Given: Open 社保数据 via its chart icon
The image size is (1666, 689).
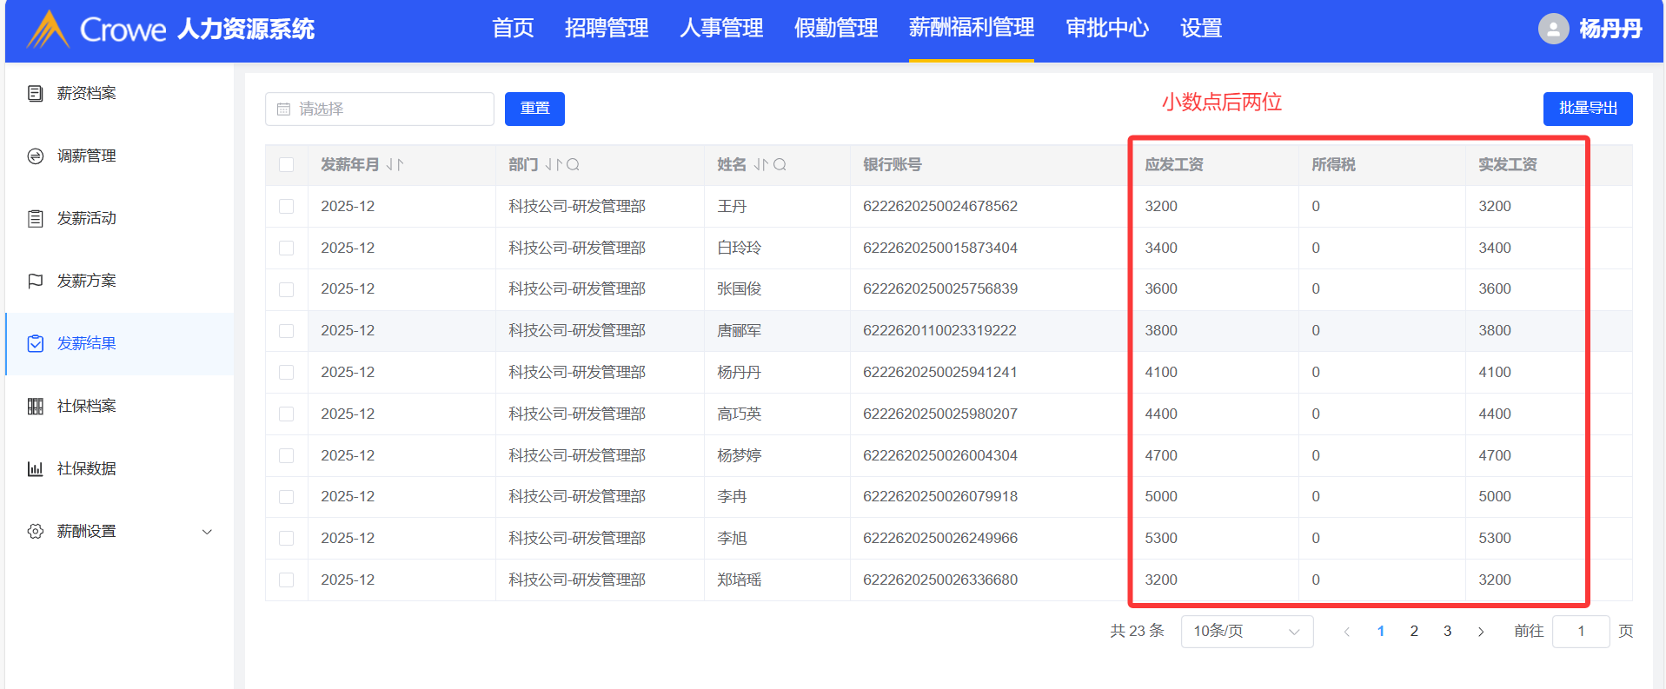Looking at the screenshot, I should coord(36,468).
